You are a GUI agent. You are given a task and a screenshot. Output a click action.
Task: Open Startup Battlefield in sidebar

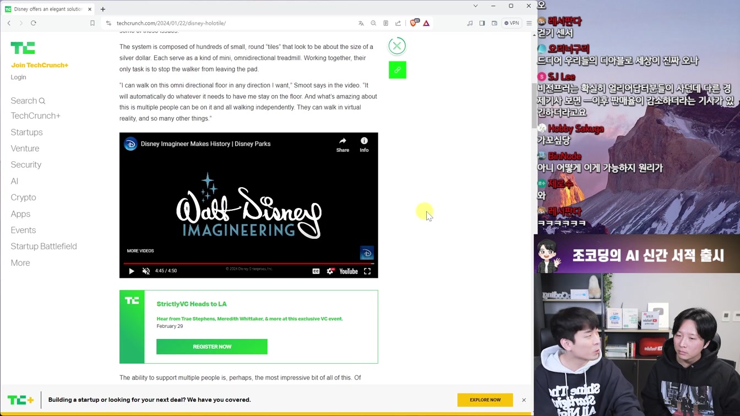coord(43,247)
